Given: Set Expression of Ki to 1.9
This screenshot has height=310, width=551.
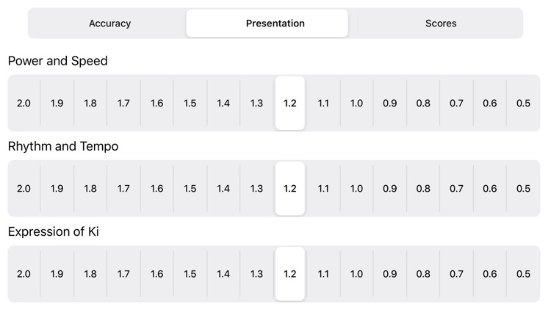Looking at the screenshot, I should [57, 274].
